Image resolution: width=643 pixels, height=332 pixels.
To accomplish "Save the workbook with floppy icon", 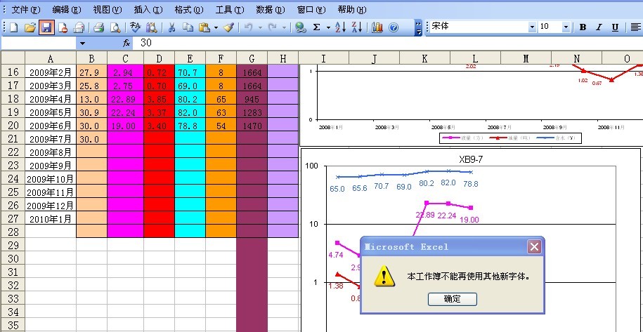I will [x=46, y=27].
